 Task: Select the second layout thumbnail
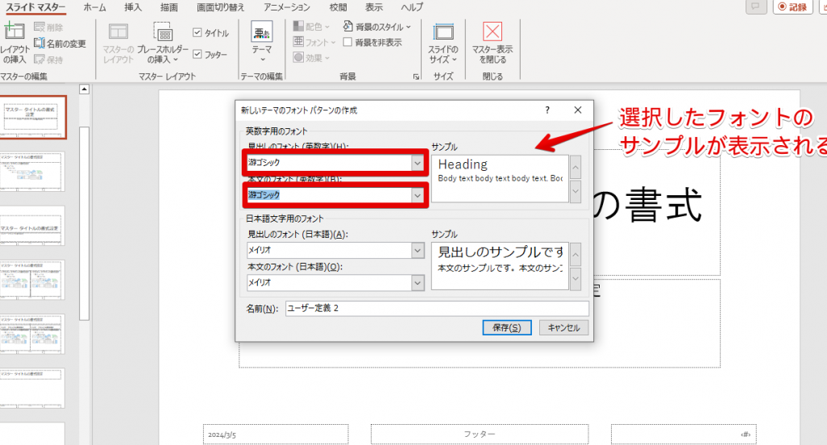(x=32, y=172)
